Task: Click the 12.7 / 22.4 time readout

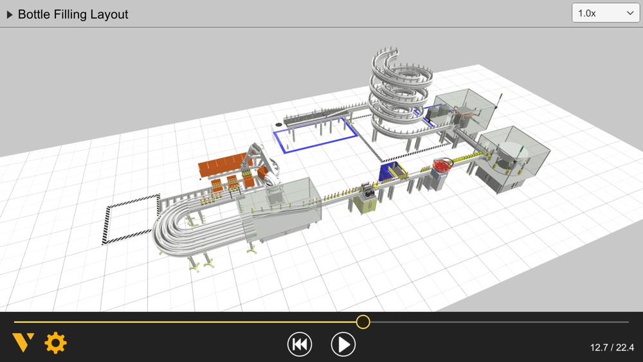Action: coord(612,348)
